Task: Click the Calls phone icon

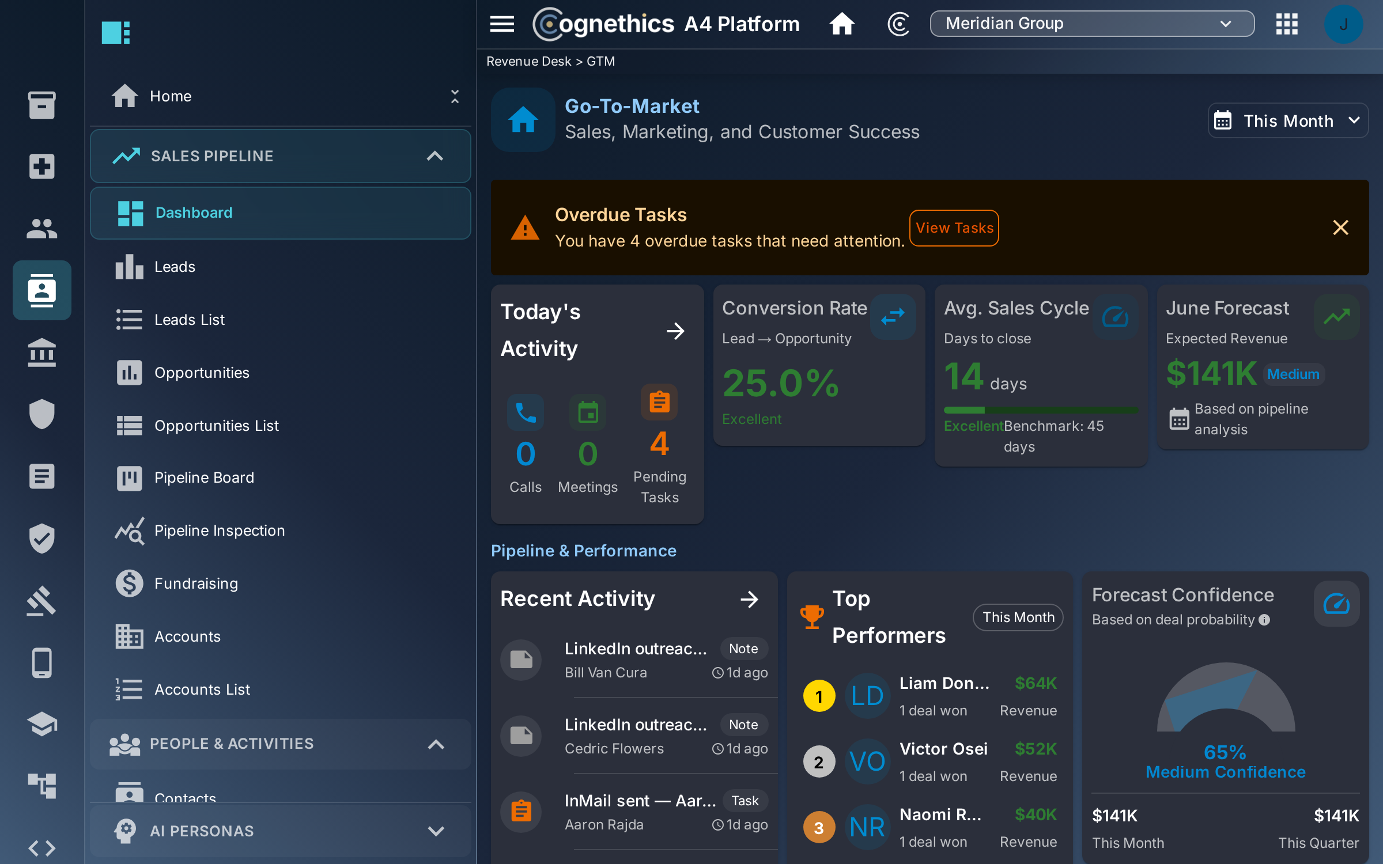Action: coord(526,412)
